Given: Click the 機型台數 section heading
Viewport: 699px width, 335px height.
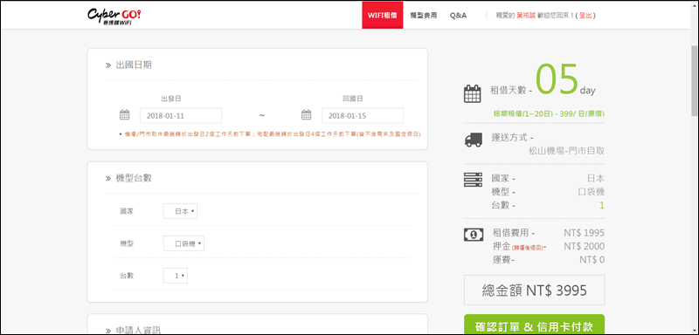Looking at the screenshot, I should [134, 178].
